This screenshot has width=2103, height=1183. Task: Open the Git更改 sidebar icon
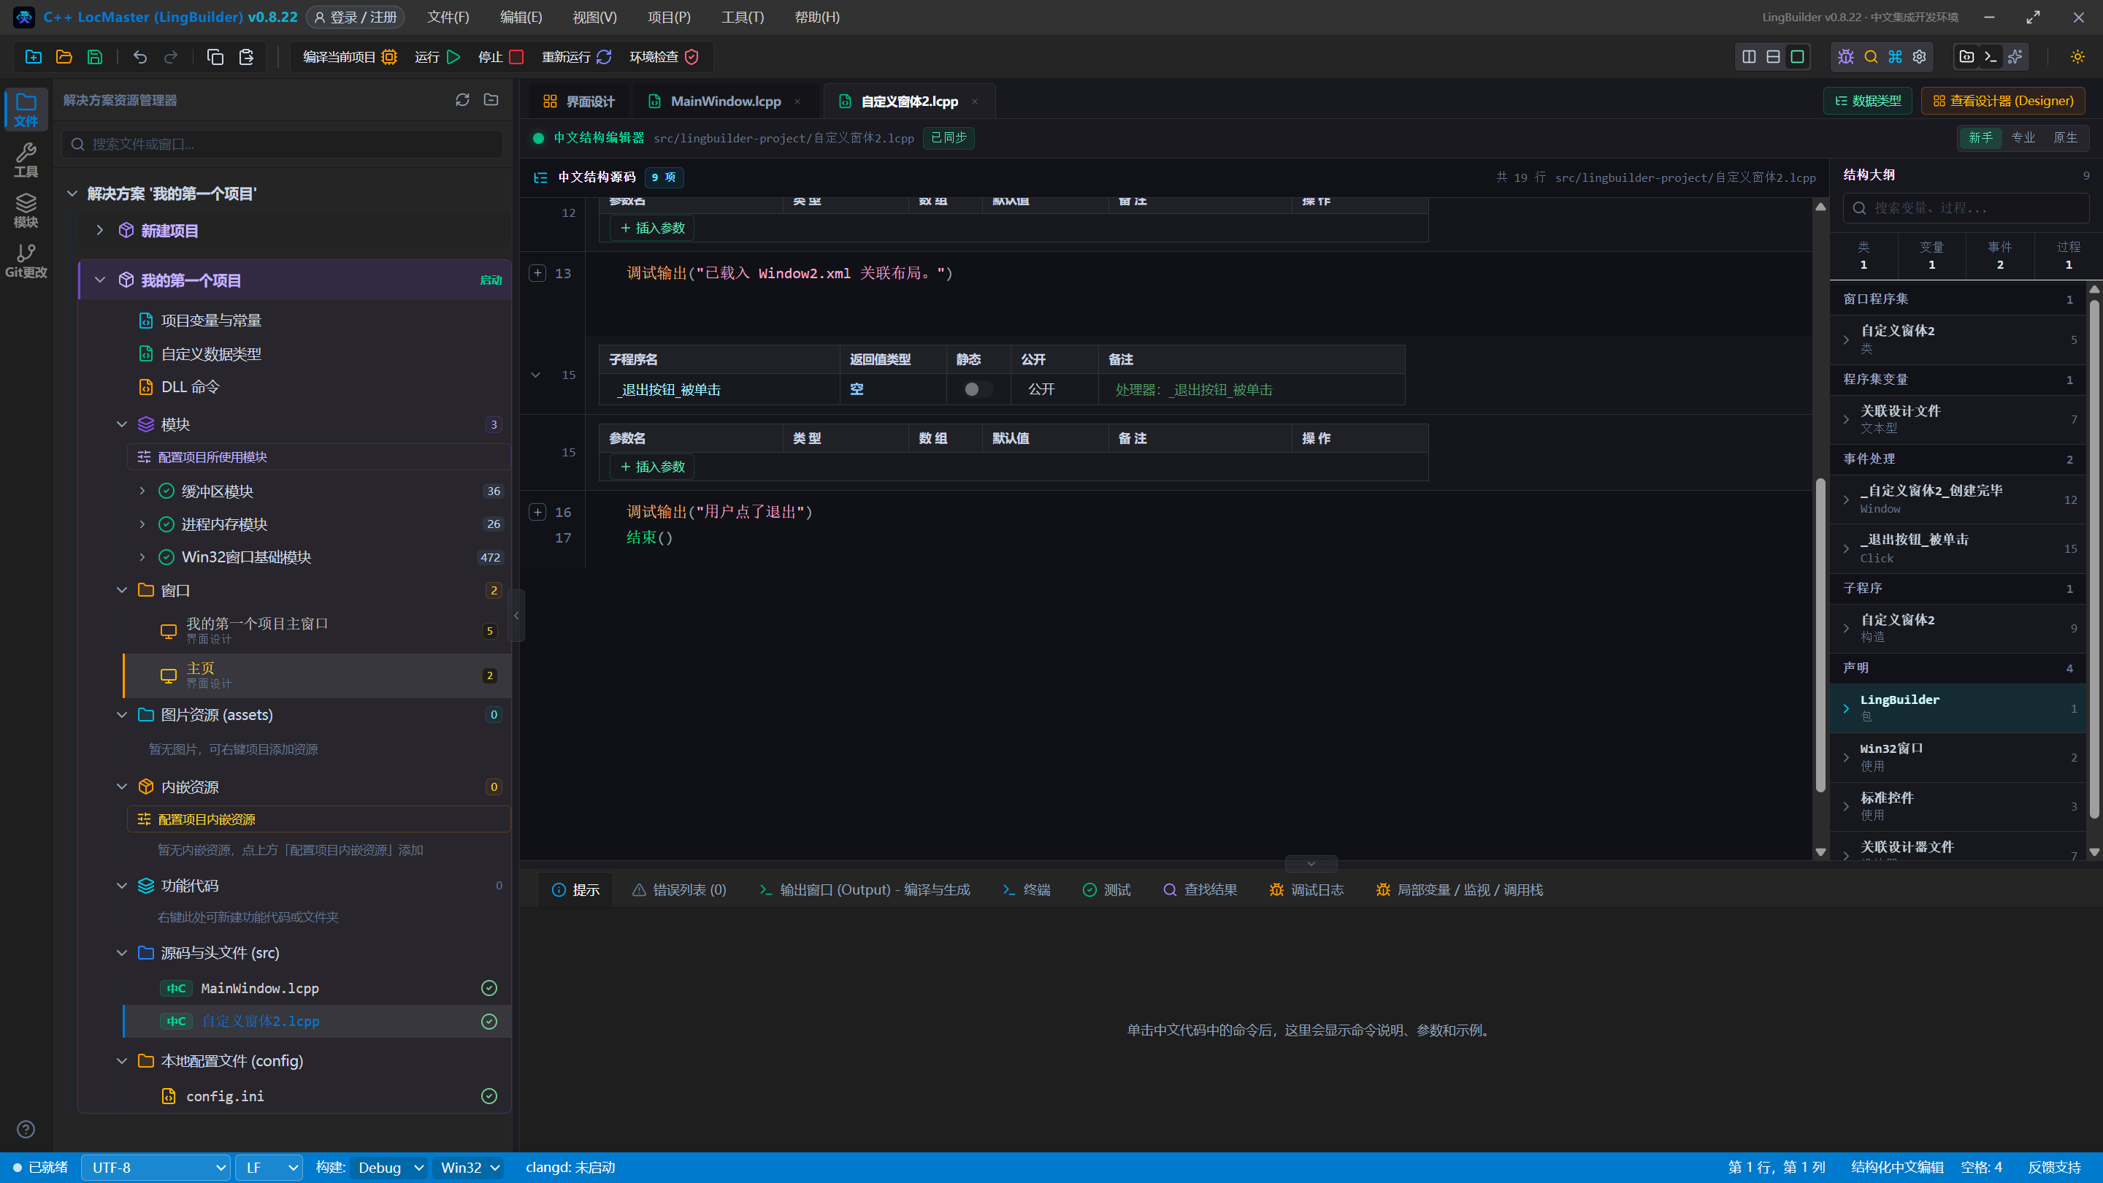[x=26, y=261]
